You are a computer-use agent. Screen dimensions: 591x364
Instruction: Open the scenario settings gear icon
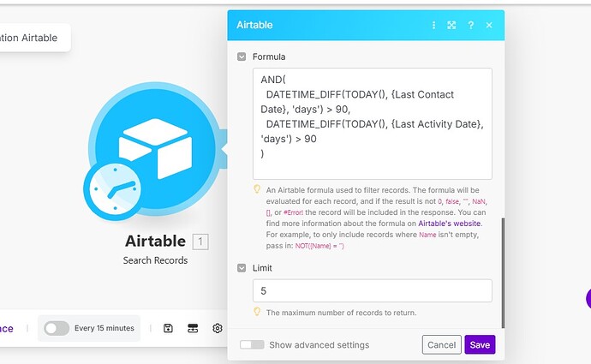click(217, 328)
